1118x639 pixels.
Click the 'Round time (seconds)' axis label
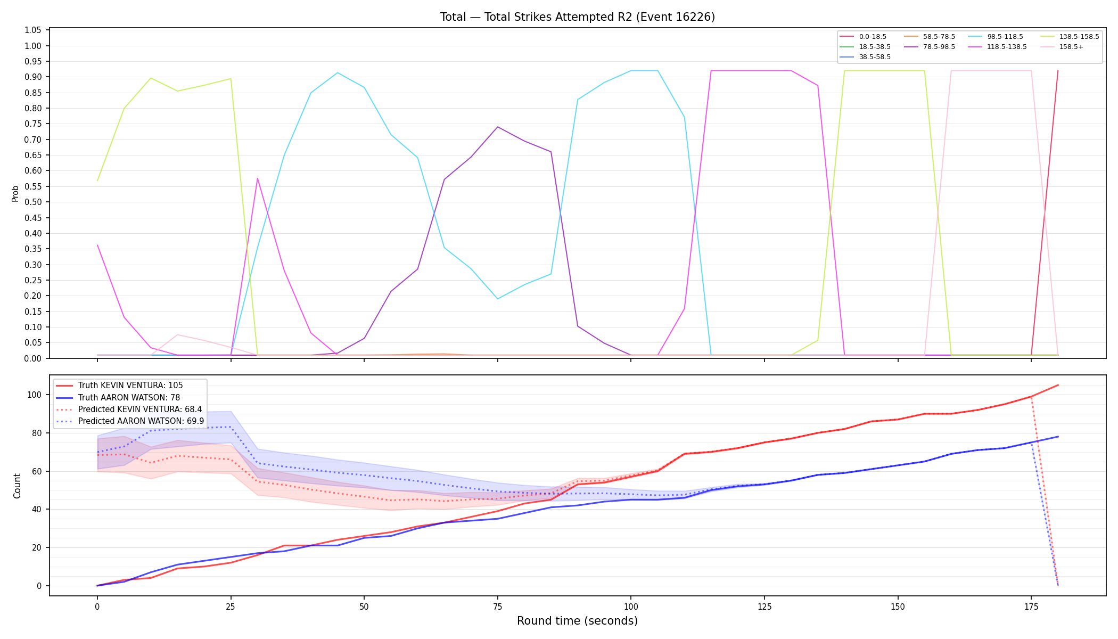(577, 621)
